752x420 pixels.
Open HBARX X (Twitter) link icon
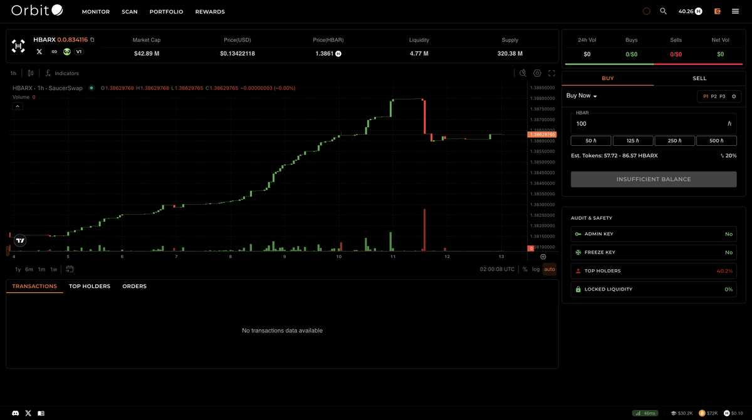(39, 52)
